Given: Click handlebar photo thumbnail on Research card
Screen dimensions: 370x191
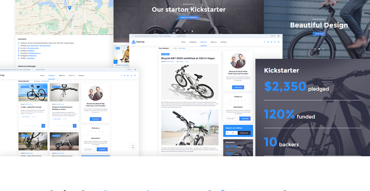Looking at the screenshot, I should [64, 92].
